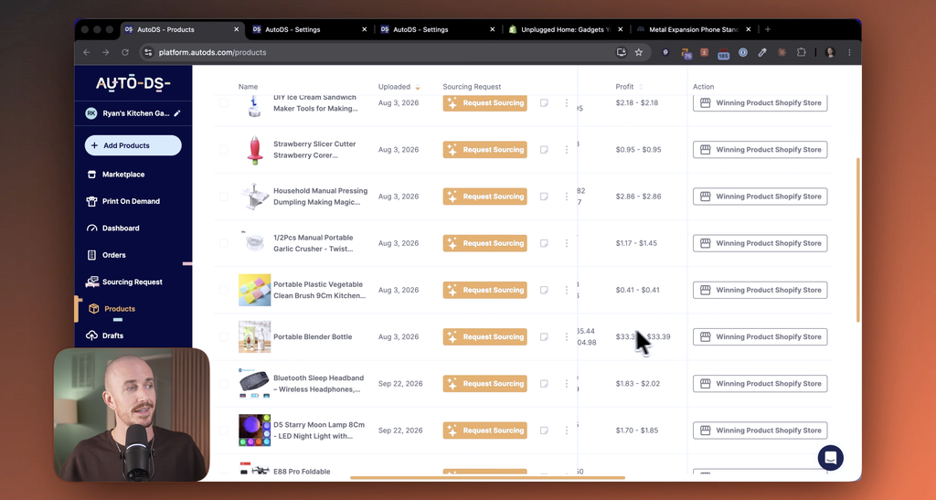Select checkbox for Household Manual Pressing Dumpling
The width and height of the screenshot is (936, 500).
(x=223, y=197)
